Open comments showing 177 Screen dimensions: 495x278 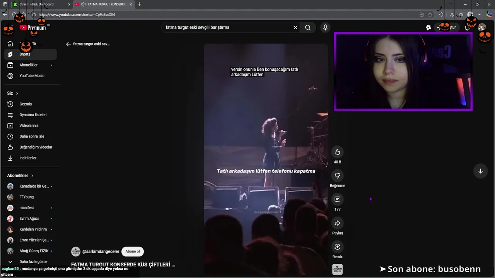(337, 199)
